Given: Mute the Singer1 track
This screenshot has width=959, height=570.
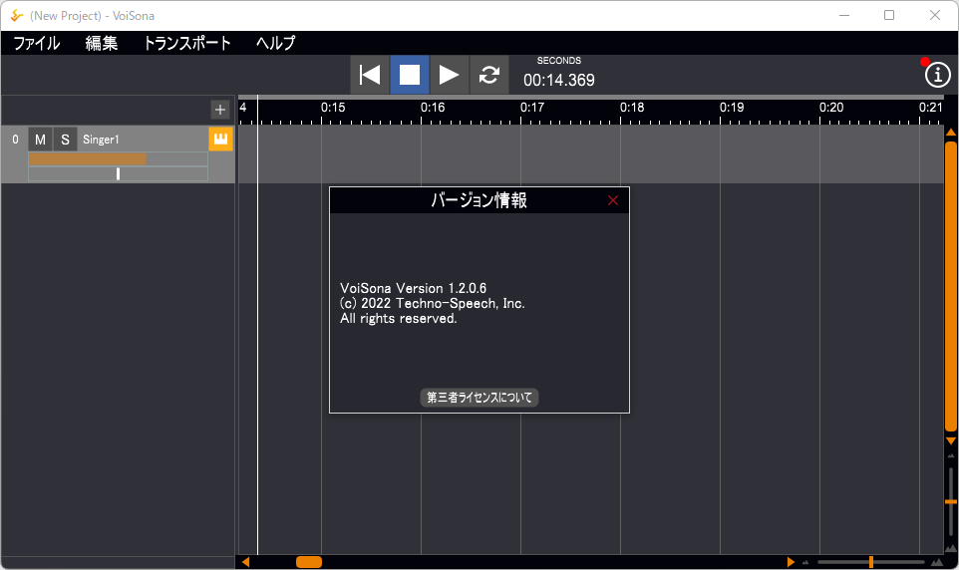Looking at the screenshot, I should tap(40, 140).
